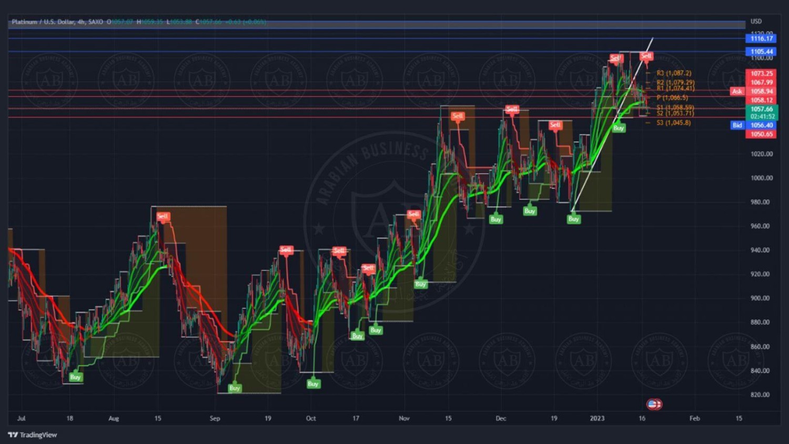Click the 18 date label on the time axis
Image resolution: width=789 pixels, height=444 pixels.
(x=69, y=419)
